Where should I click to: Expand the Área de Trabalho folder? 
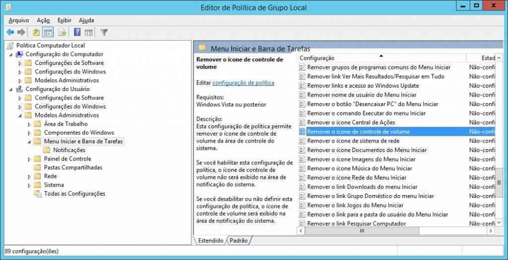click(29, 124)
